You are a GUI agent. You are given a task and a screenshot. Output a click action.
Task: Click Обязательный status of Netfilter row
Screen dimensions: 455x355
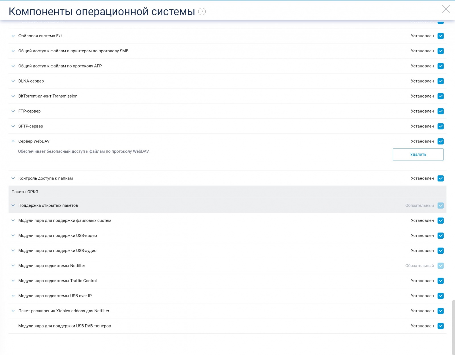point(419,266)
